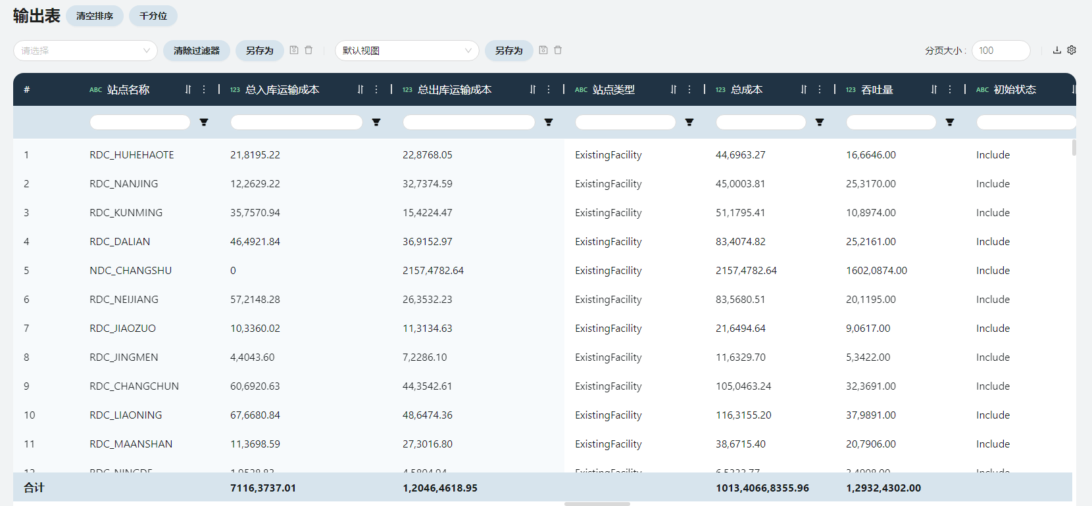Click save icon next to 默认视图 dropdown

543,50
